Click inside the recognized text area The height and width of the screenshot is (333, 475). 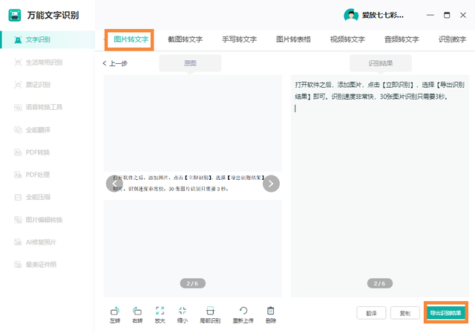380,186
